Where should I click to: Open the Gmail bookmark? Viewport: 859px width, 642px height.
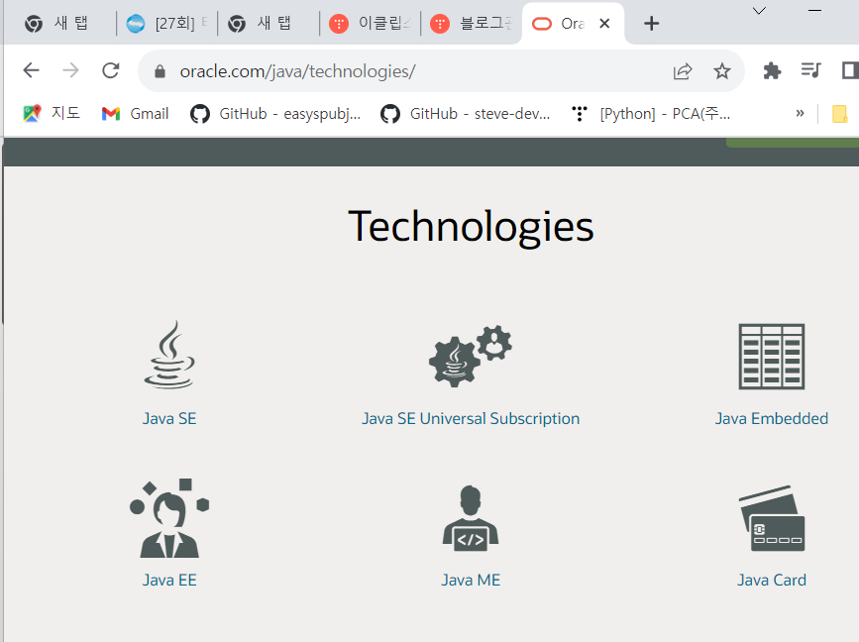pyautogui.click(x=136, y=113)
